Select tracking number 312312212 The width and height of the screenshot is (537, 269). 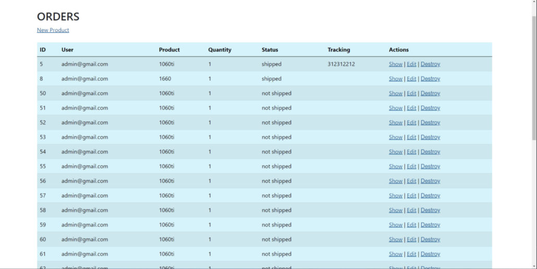click(x=341, y=64)
